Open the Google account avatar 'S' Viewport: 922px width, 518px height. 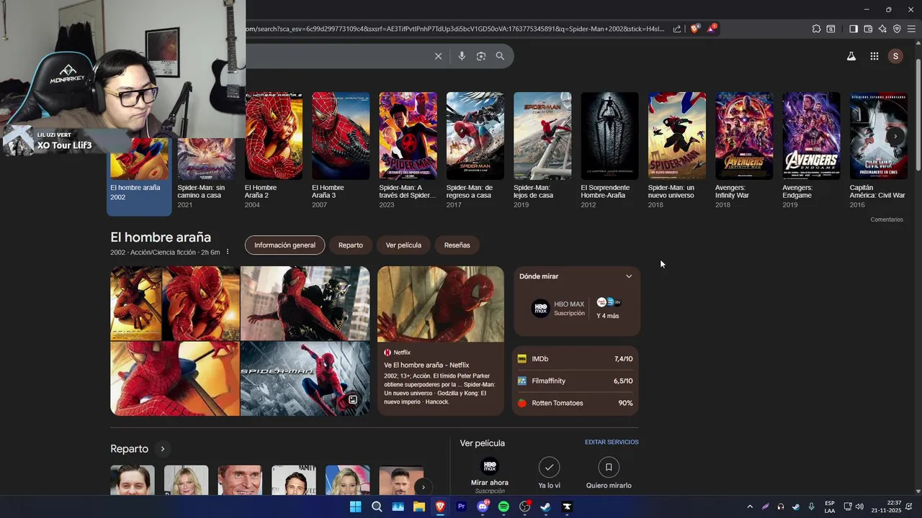895,56
